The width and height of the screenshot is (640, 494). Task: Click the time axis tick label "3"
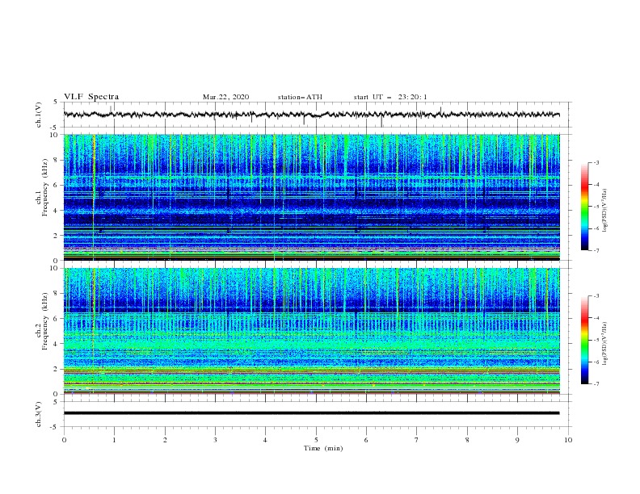pos(216,440)
